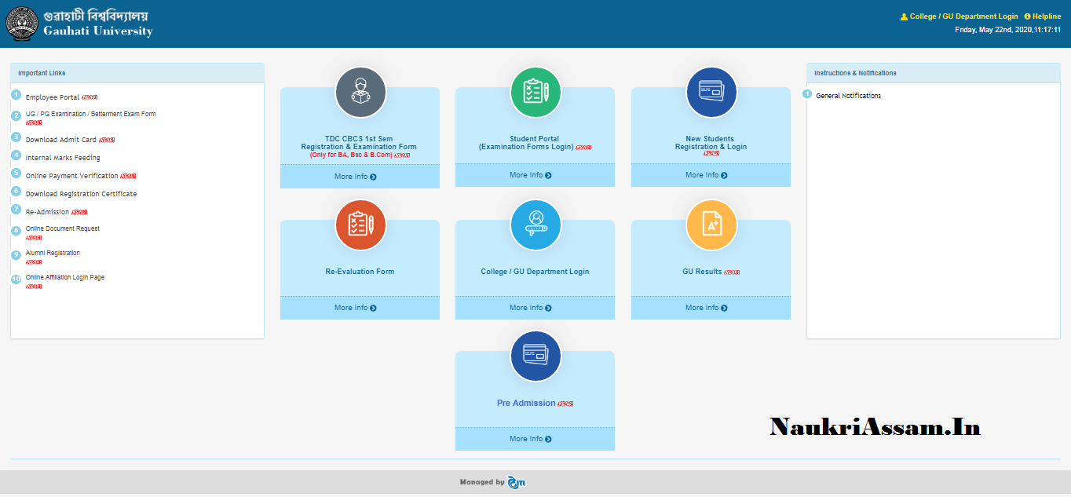Screen dimensions: 1071x497
Task: Click the date and time text in header
Action: [x=1007, y=30]
